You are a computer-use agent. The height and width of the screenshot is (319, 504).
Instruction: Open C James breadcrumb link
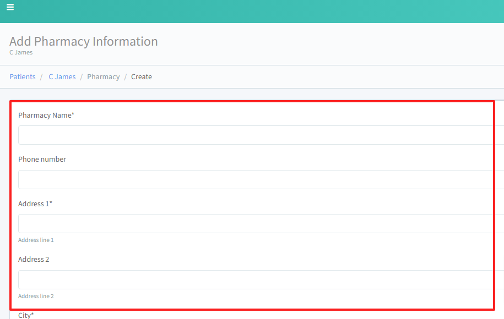click(x=62, y=77)
